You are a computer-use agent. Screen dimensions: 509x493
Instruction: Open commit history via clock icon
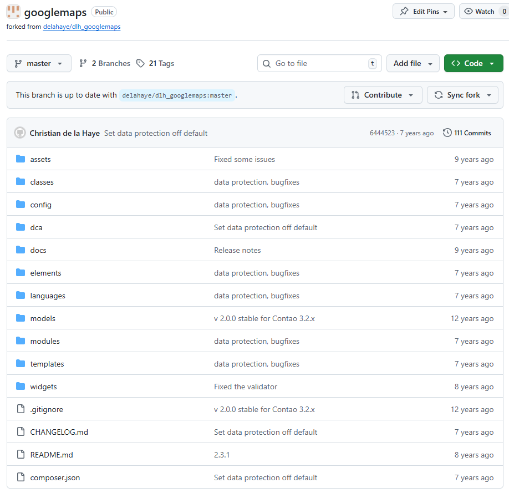[447, 133]
